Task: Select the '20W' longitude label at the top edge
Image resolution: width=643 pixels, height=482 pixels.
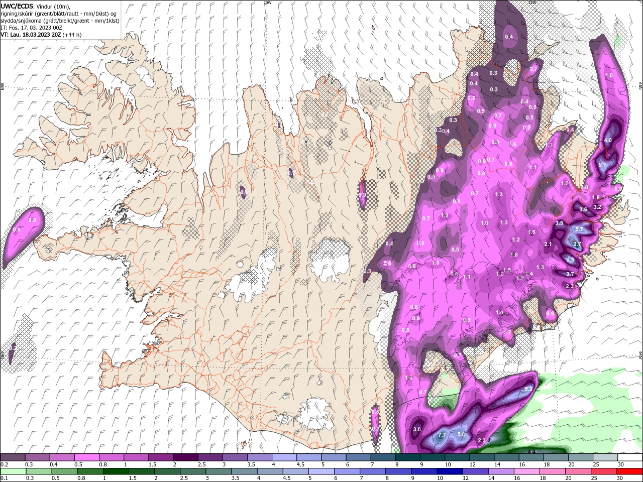Action: point(267,3)
